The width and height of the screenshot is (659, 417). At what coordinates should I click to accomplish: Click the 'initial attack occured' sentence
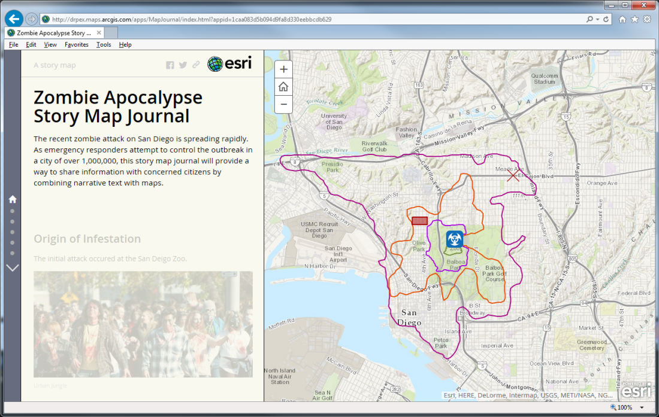pyautogui.click(x=110, y=258)
